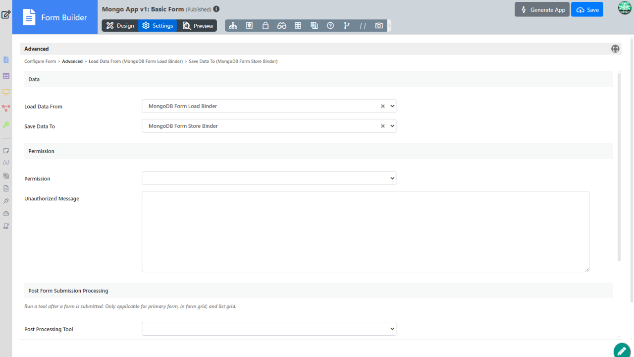Viewport: 634px width, 357px height.
Task: Click the Configure Form breadcrumb link
Action: (40, 61)
